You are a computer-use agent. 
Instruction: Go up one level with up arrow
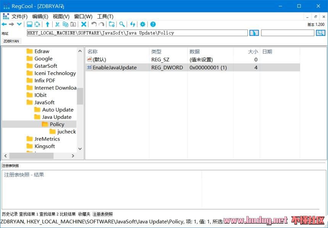coord(47,24)
